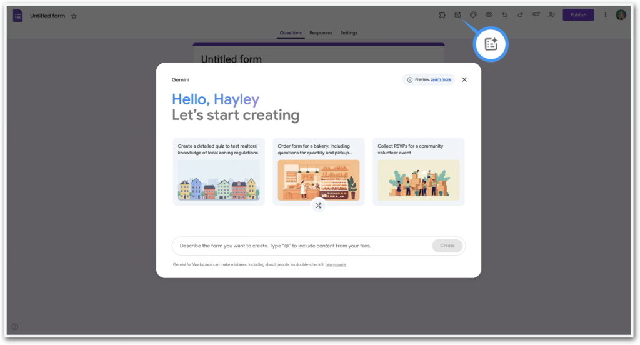This screenshot has height=345, width=640.
Task: Switch to the Responses tab
Action: pyautogui.click(x=321, y=33)
